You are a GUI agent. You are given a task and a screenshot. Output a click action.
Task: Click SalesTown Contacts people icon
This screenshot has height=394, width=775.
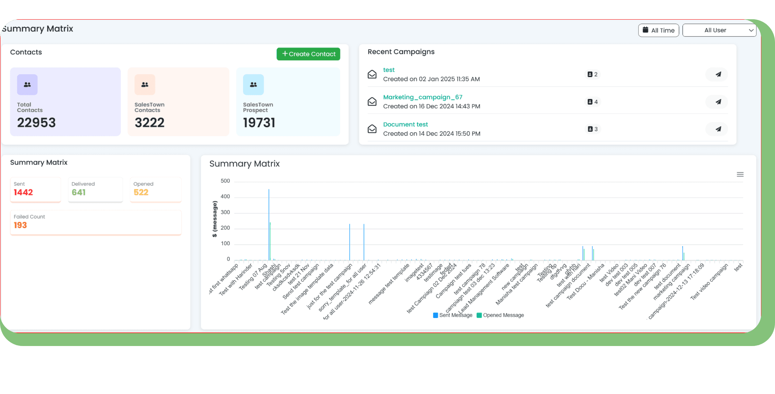tap(145, 85)
